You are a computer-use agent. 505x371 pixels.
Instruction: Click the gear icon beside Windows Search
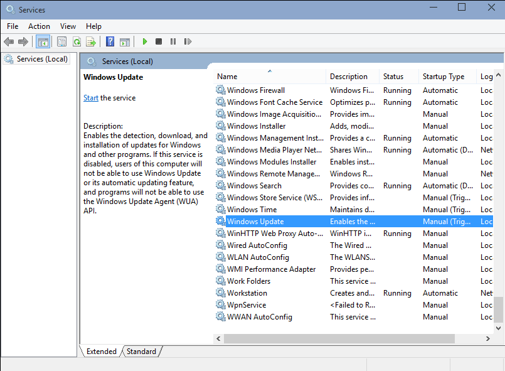221,185
